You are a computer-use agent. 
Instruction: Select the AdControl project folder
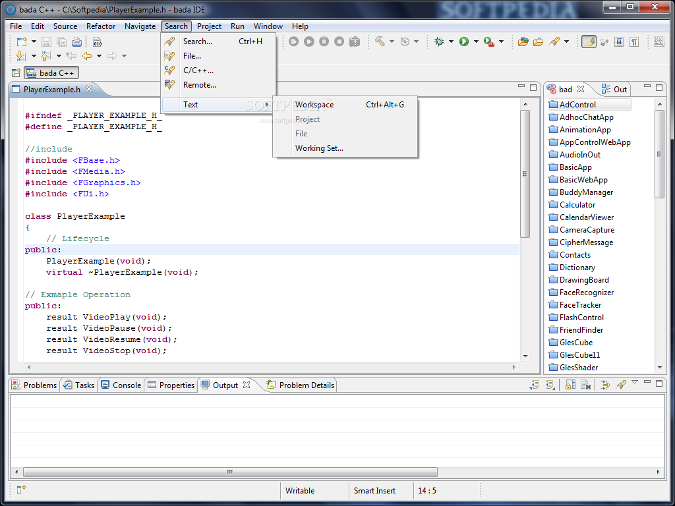572,105
